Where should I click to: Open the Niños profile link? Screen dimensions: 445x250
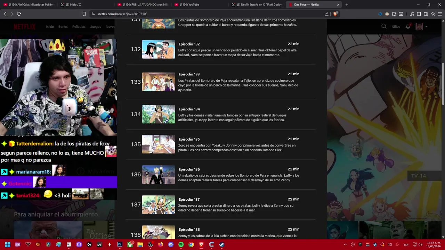[396, 27]
